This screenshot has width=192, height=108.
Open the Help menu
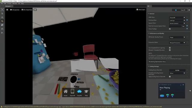(22, 4)
